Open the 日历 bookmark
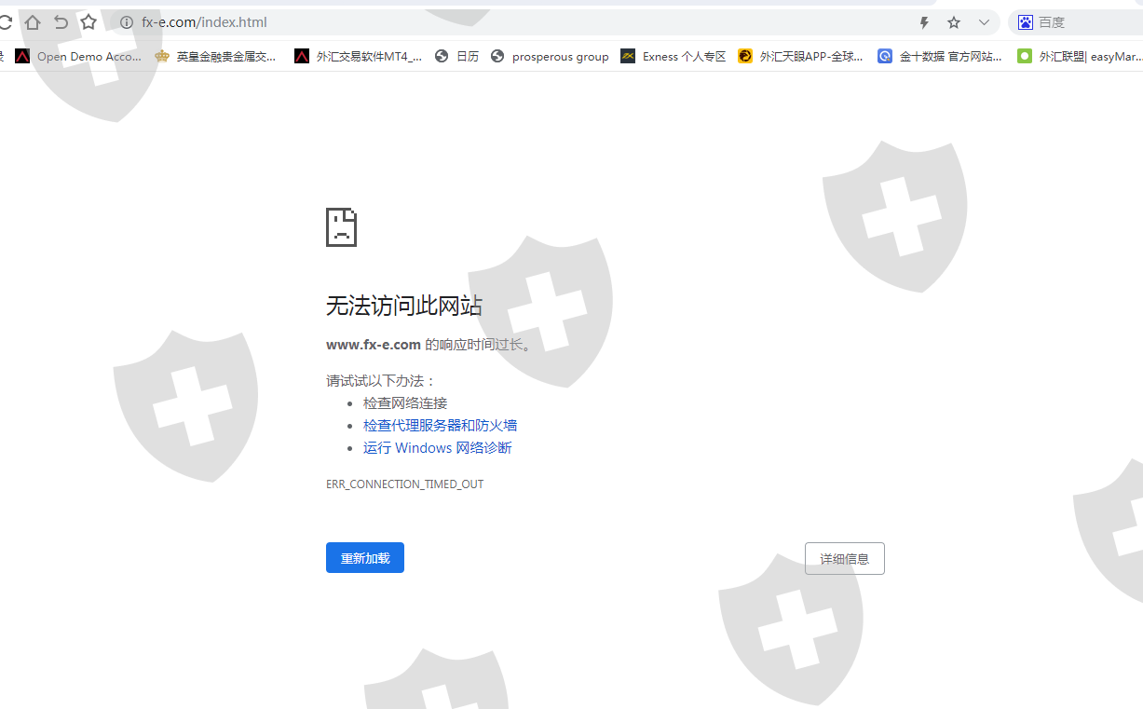Screen dimensions: 1143x709 point(456,56)
